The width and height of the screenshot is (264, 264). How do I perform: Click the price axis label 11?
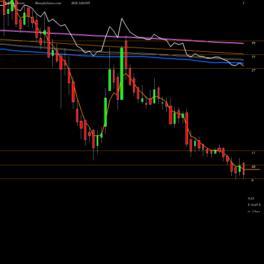[x=253, y=153]
